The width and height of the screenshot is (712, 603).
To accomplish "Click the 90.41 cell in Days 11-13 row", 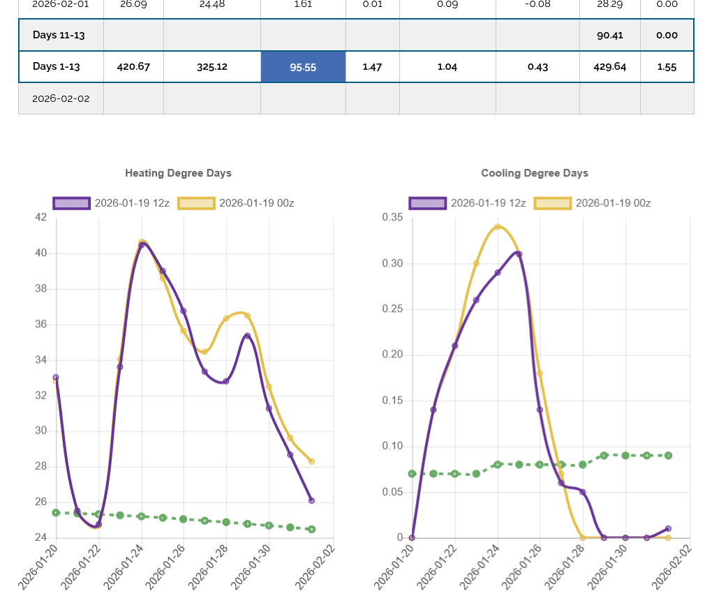I will point(609,35).
